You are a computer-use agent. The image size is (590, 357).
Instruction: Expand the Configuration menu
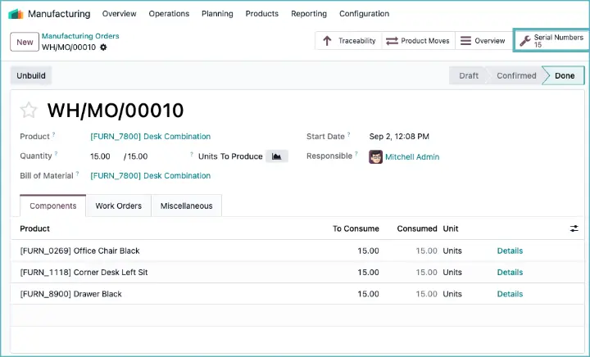coord(364,14)
